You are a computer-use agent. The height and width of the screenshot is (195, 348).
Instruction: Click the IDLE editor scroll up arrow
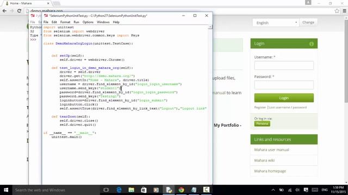pyautogui.click(x=210, y=27)
